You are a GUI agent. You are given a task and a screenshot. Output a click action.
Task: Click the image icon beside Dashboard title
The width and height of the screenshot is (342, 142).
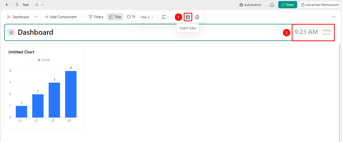click(11, 32)
